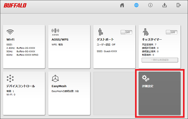Click the ユーザー認証: Off text
The width and height of the screenshot is (188, 119).
tap(106, 45)
